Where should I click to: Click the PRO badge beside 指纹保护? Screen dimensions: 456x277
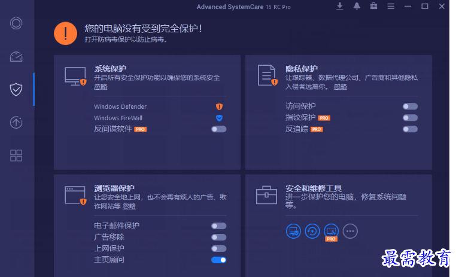click(324, 118)
